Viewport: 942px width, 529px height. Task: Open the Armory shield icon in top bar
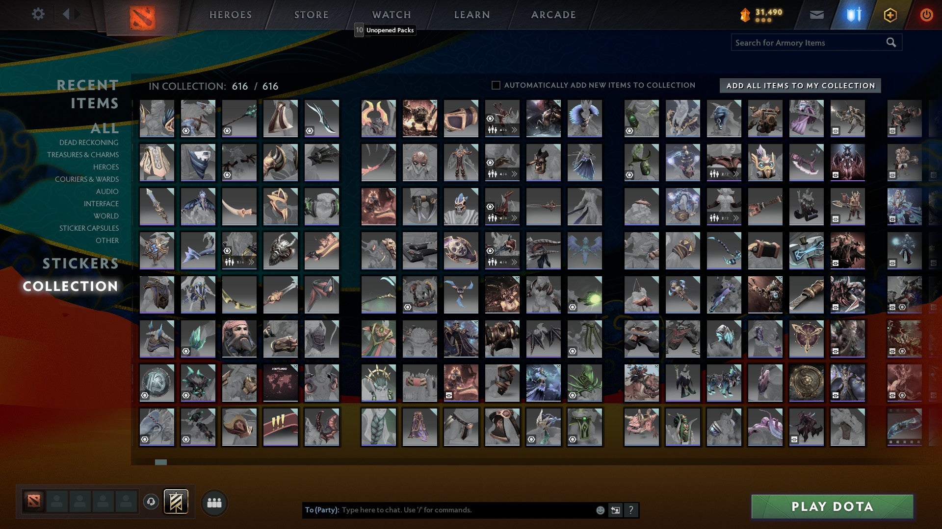(x=854, y=14)
